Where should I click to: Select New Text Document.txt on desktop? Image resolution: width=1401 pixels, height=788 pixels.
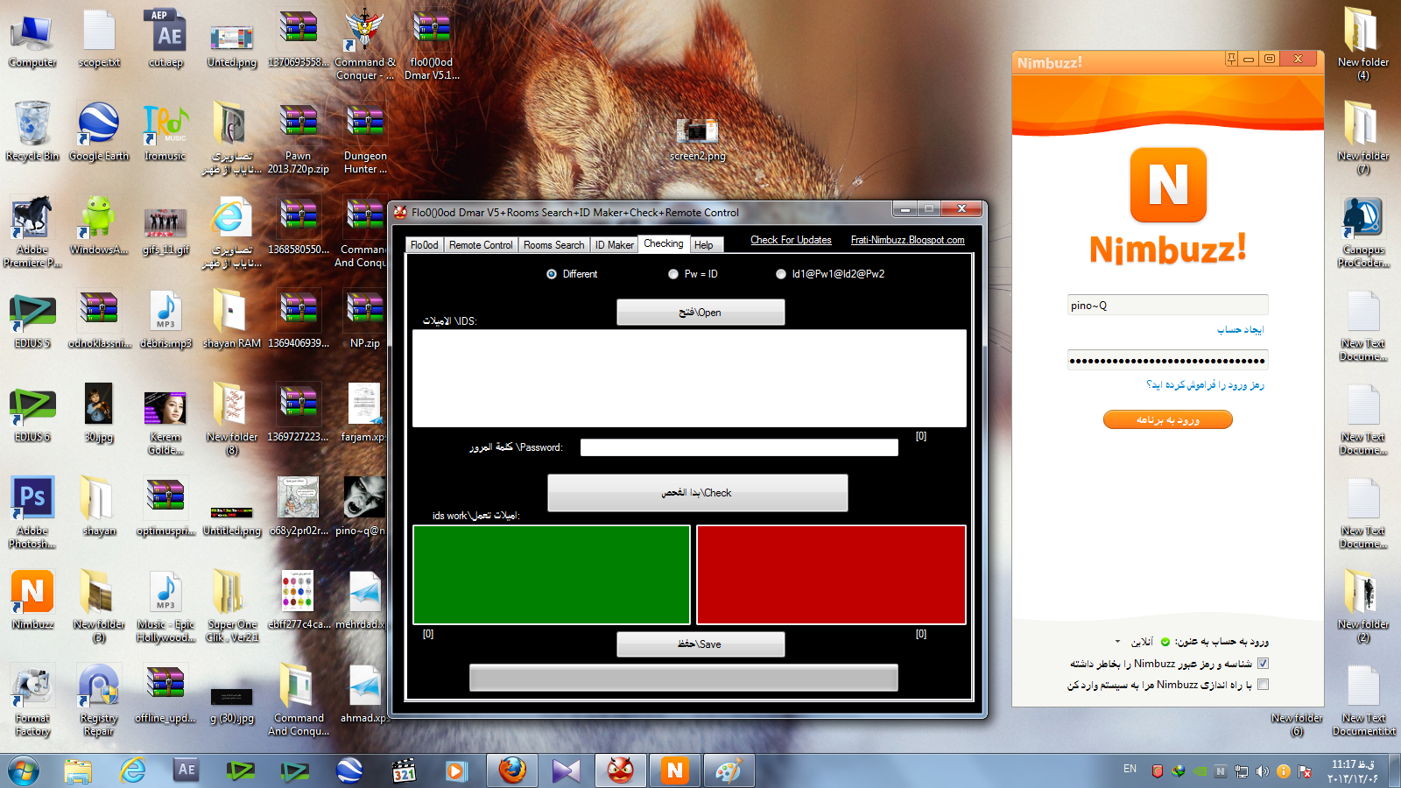tap(1363, 700)
